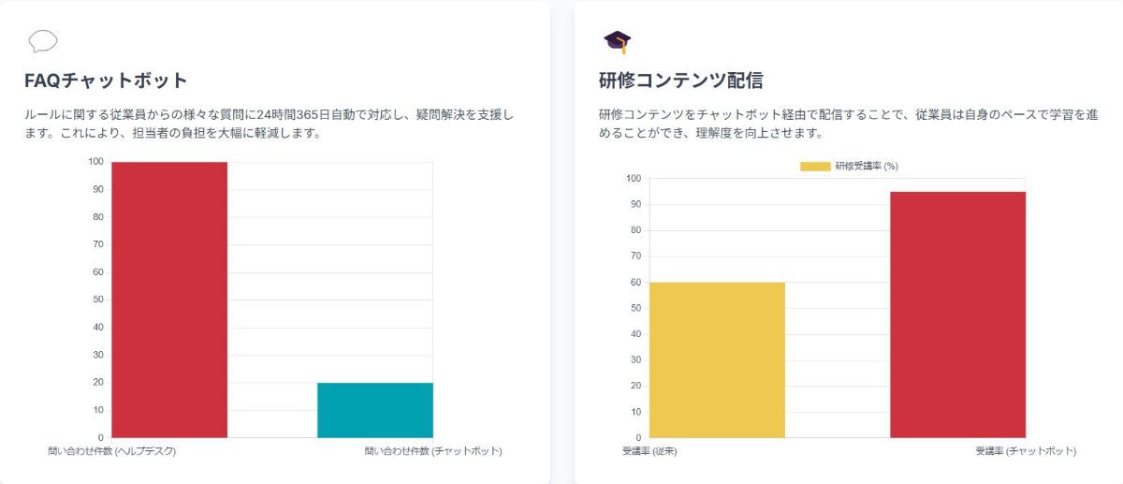Click the 100 tick on FAQ chart axis
1123x484 pixels.
(95, 162)
